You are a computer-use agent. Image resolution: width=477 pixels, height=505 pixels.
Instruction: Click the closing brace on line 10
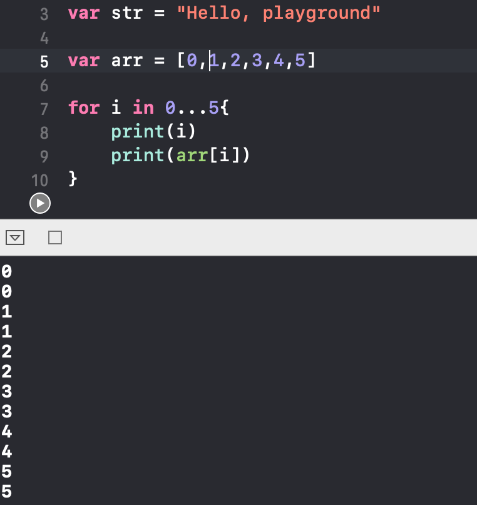73,179
